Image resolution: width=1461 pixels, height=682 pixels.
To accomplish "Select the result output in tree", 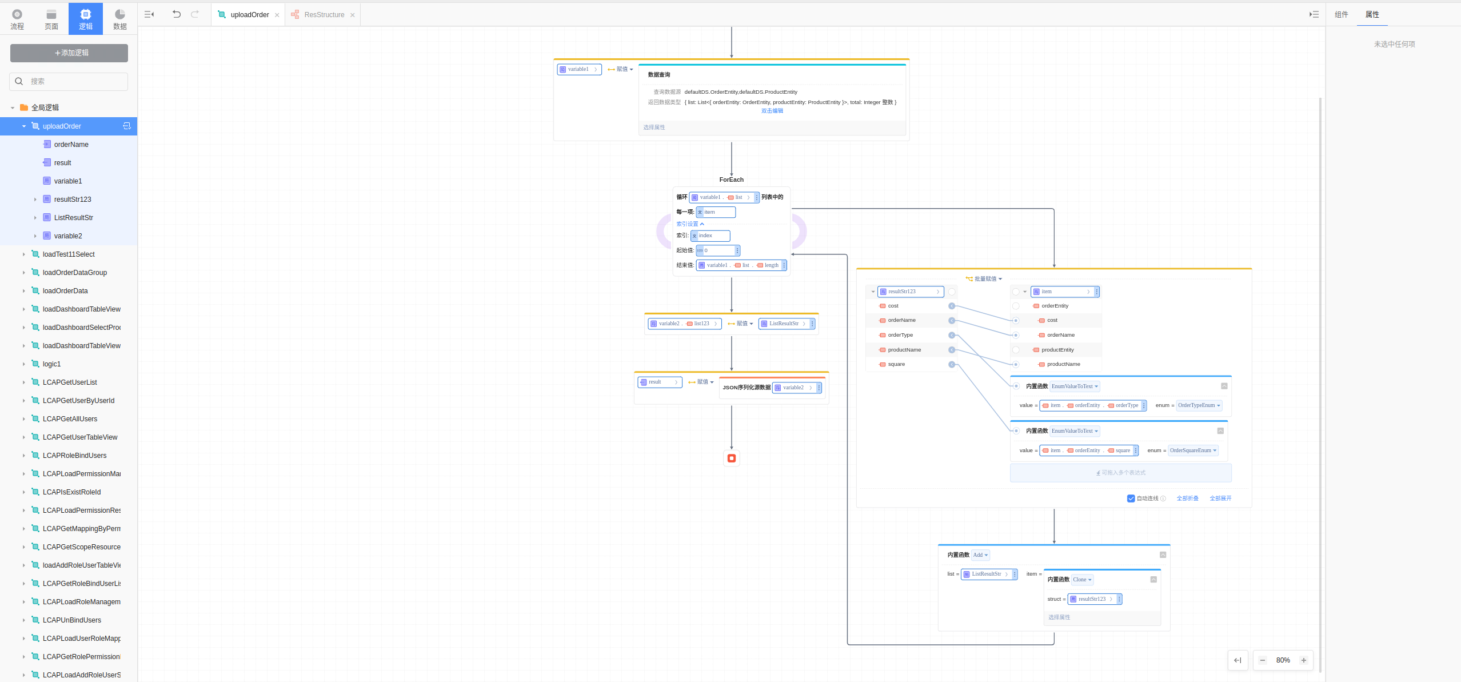I will tap(62, 163).
